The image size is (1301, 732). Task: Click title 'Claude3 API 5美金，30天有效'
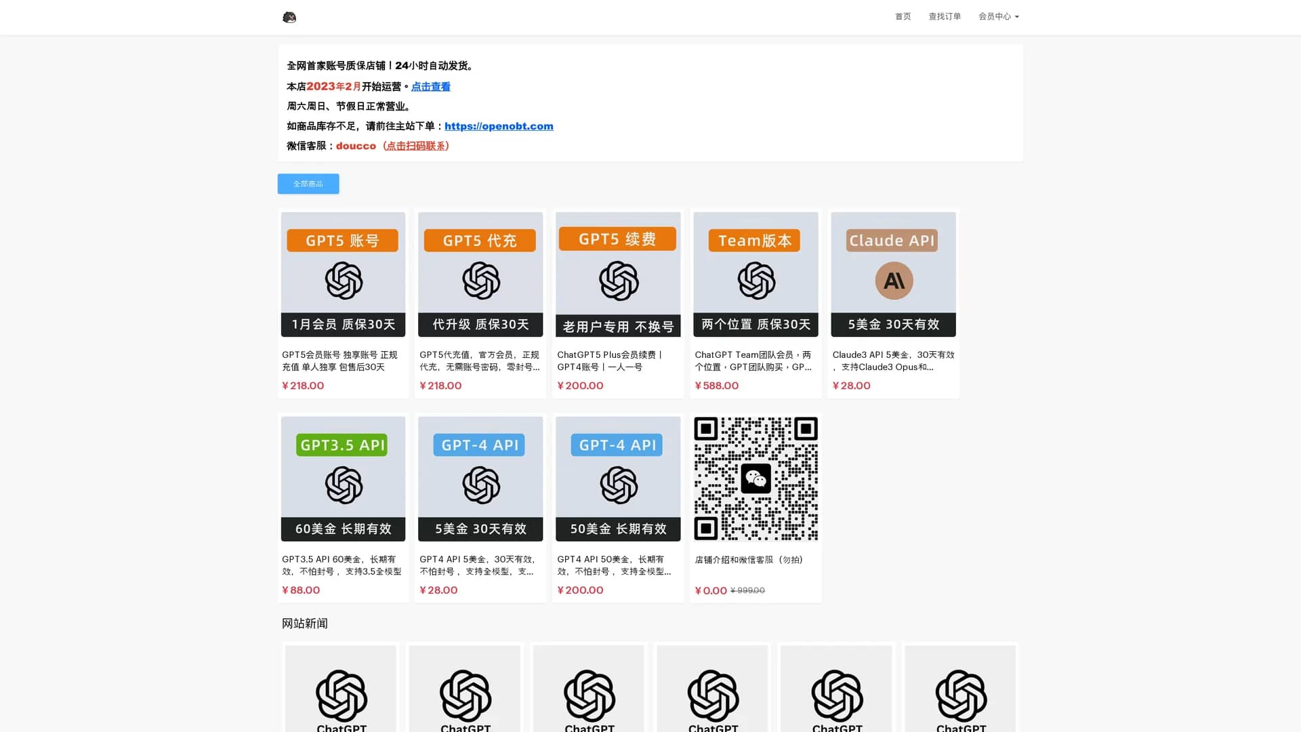pos(893,361)
